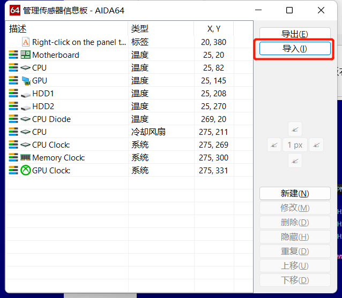The image size is (342, 298).
Task: Click the 269, 20 coordinates cell
Action: coord(213,119)
